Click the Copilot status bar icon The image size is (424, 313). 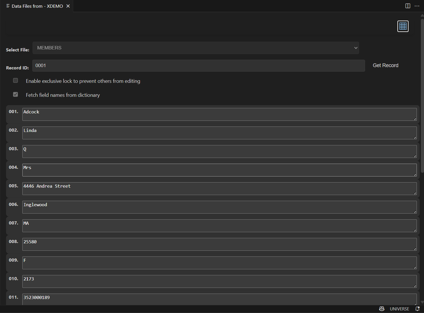pos(382,309)
